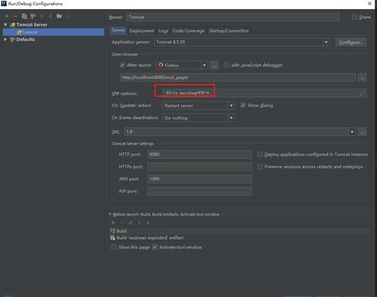This screenshot has width=377, height=297.
Task: Sort configurations alphabetically
Action: point(68,16)
